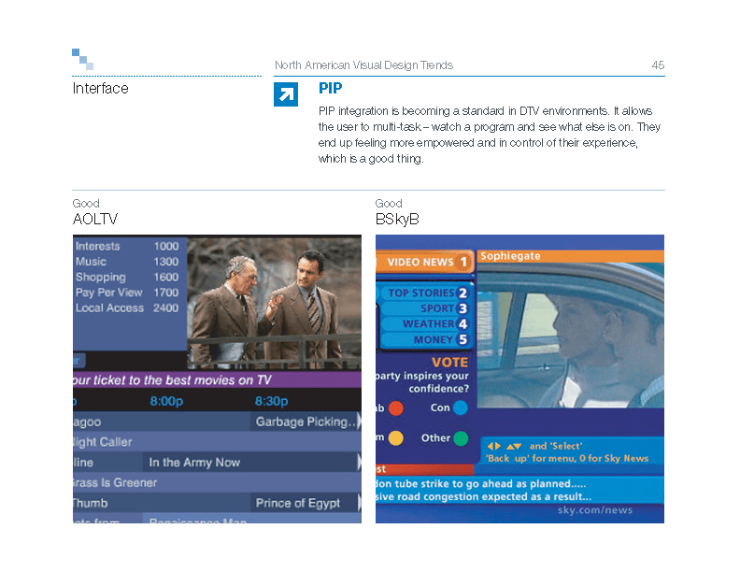Click the purple movies ticket banner
This screenshot has width=740, height=572.
pyautogui.click(x=217, y=379)
